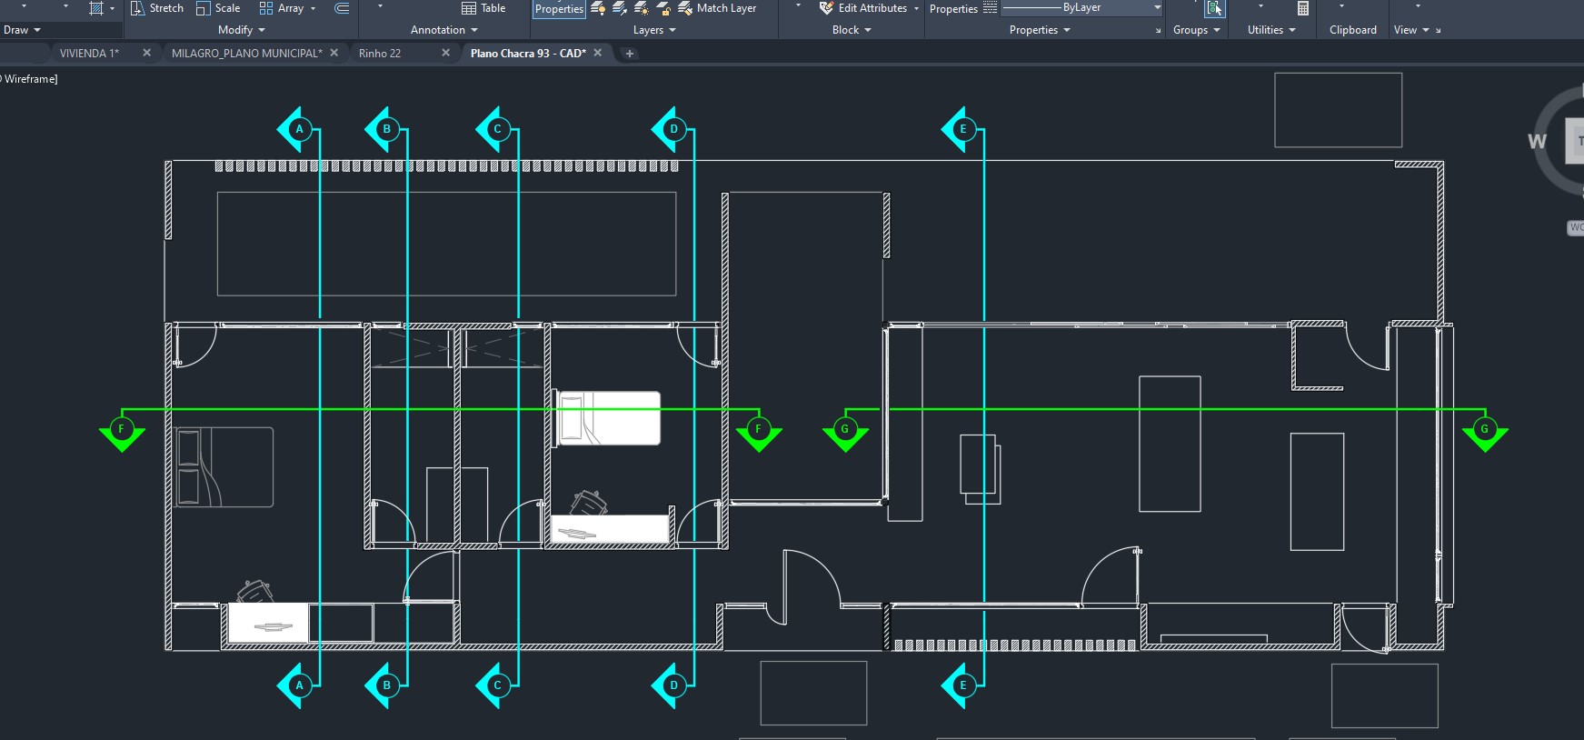Expand the Modify panel
The width and height of the screenshot is (1584, 740).
241,30
